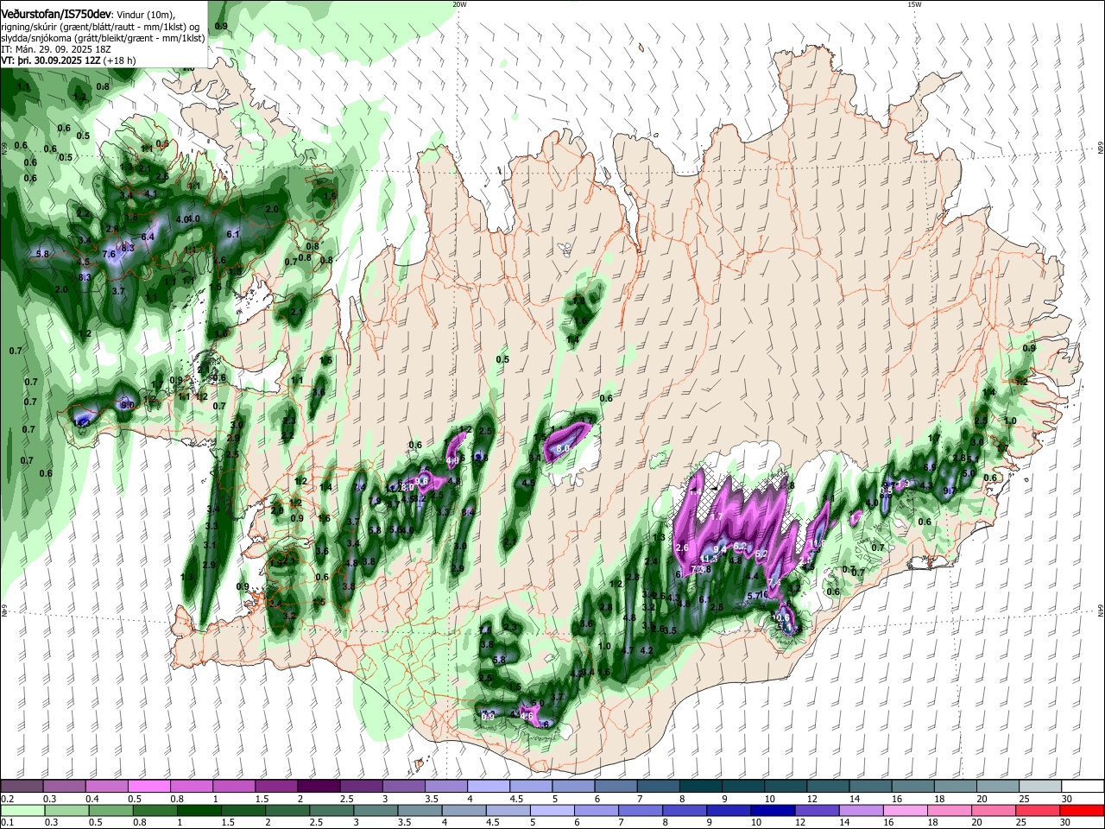
Task: Click the 'Vindur (10m)' text in the title
Action: tap(144, 15)
